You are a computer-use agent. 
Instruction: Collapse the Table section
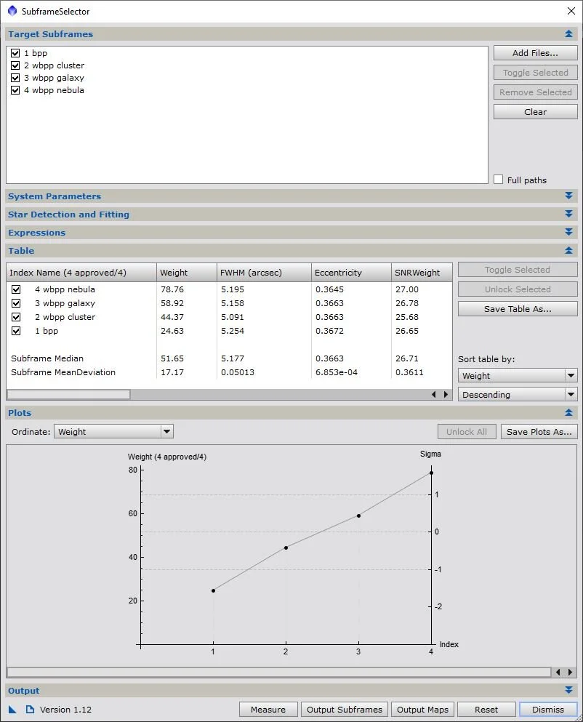click(x=568, y=251)
